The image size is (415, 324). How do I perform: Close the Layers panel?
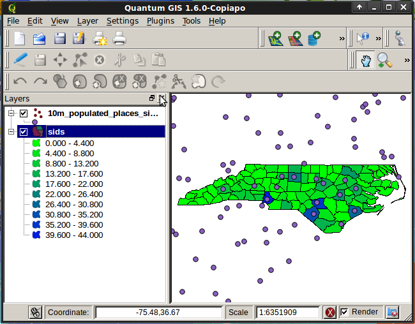click(x=162, y=98)
